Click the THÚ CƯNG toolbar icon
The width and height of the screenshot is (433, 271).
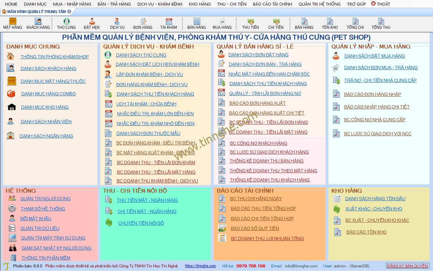pos(66,22)
